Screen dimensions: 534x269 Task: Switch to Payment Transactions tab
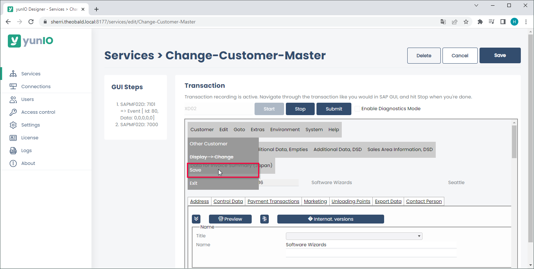[x=273, y=201]
